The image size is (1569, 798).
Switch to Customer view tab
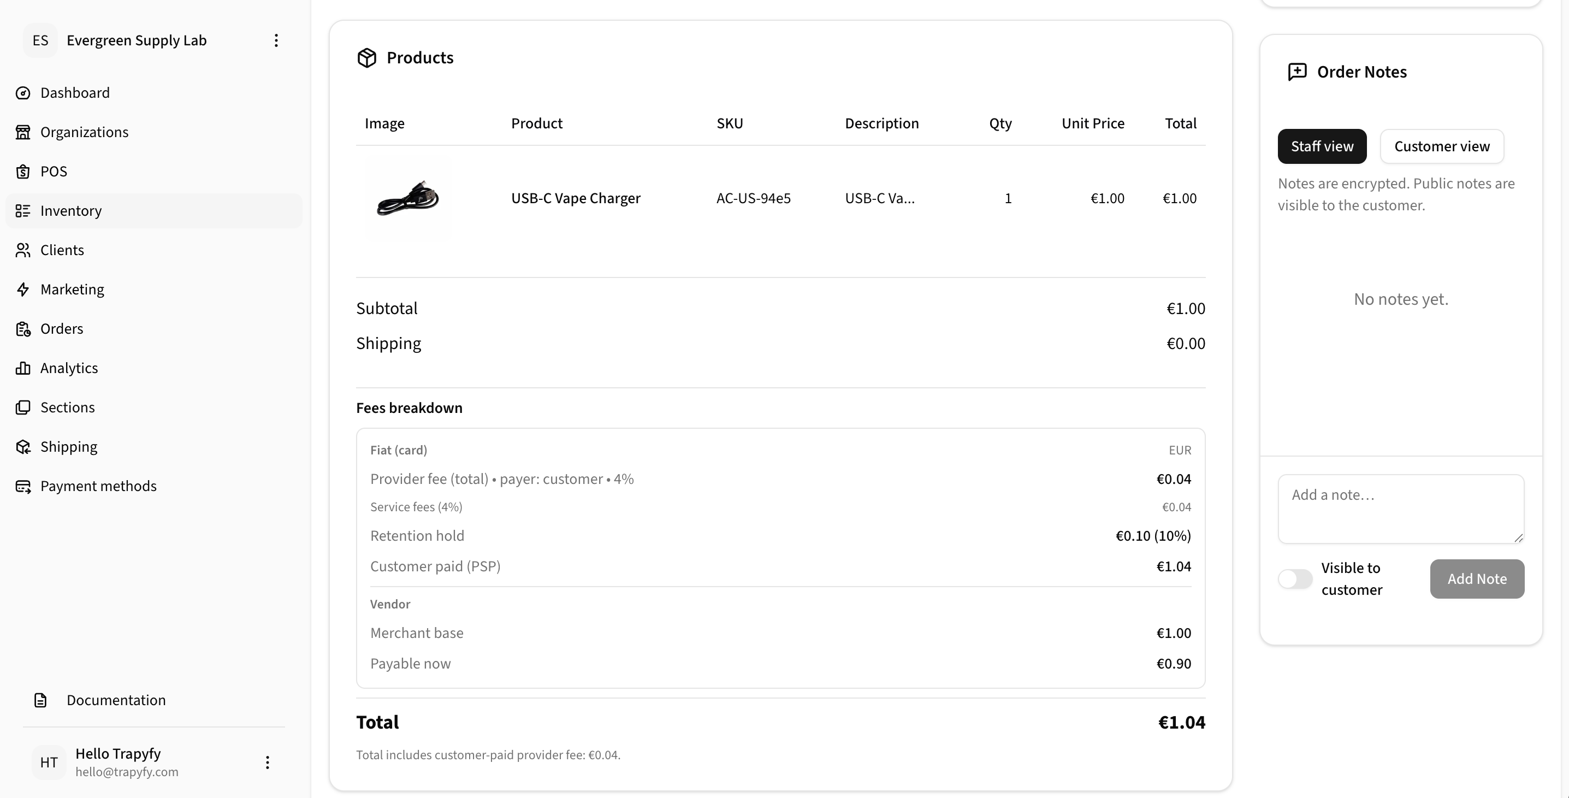coord(1442,146)
